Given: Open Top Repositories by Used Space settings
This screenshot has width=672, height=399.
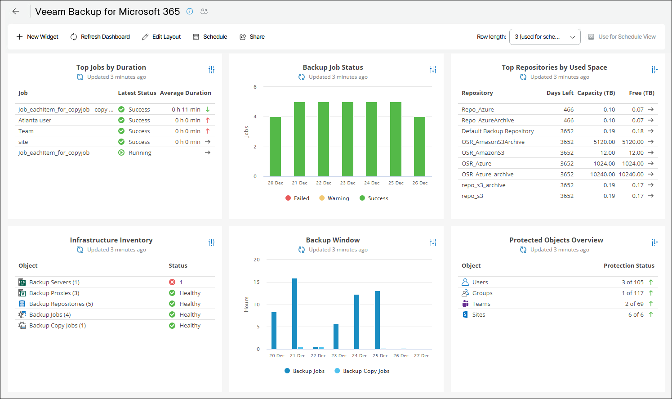Looking at the screenshot, I should [654, 70].
